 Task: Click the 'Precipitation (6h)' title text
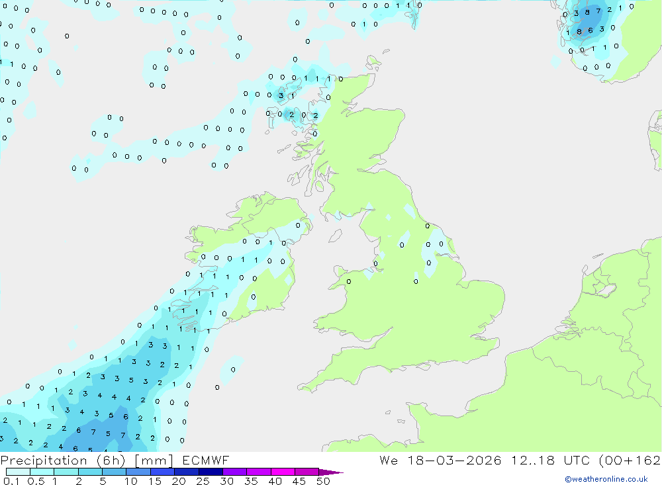(63, 461)
